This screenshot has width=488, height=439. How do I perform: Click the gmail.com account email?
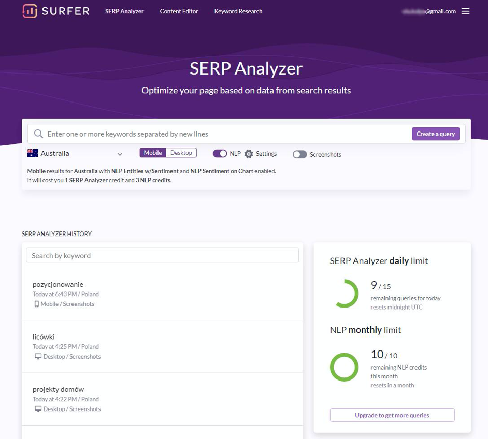click(429, 11)
